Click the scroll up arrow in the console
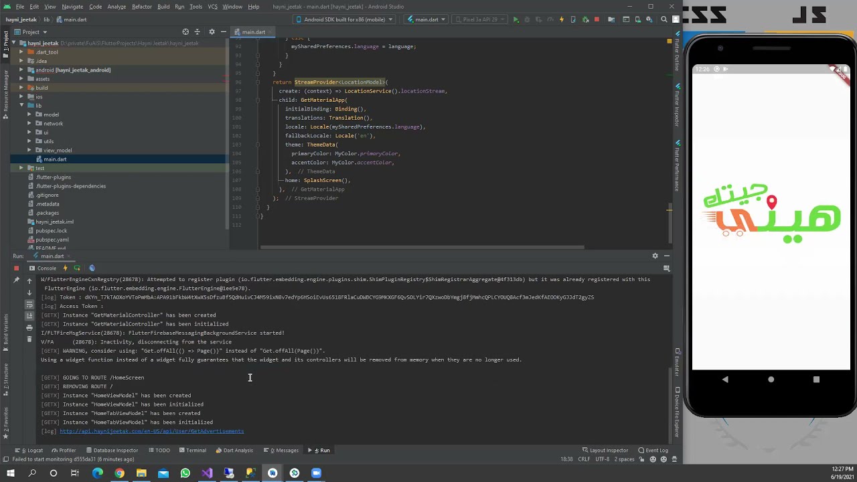The width and height of the screenshot is (857, 482). point(29,280)
